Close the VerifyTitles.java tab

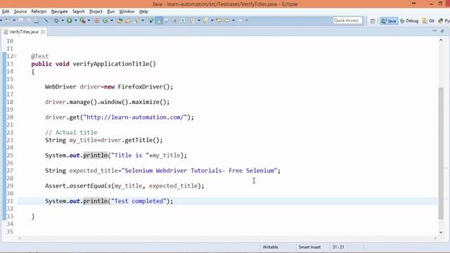pos(43,32)
